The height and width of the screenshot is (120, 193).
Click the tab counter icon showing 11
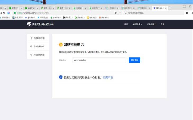(x=184, y=6)
